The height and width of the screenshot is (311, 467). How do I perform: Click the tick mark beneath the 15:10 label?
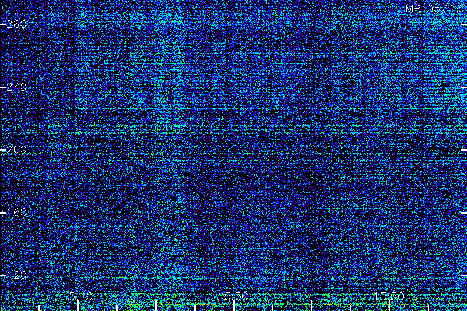(x=78, y=306)
